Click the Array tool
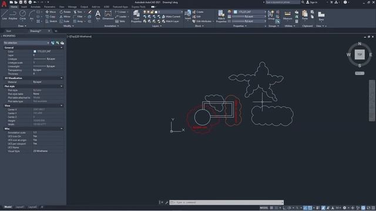376x211 pixels. click(78, 21)
